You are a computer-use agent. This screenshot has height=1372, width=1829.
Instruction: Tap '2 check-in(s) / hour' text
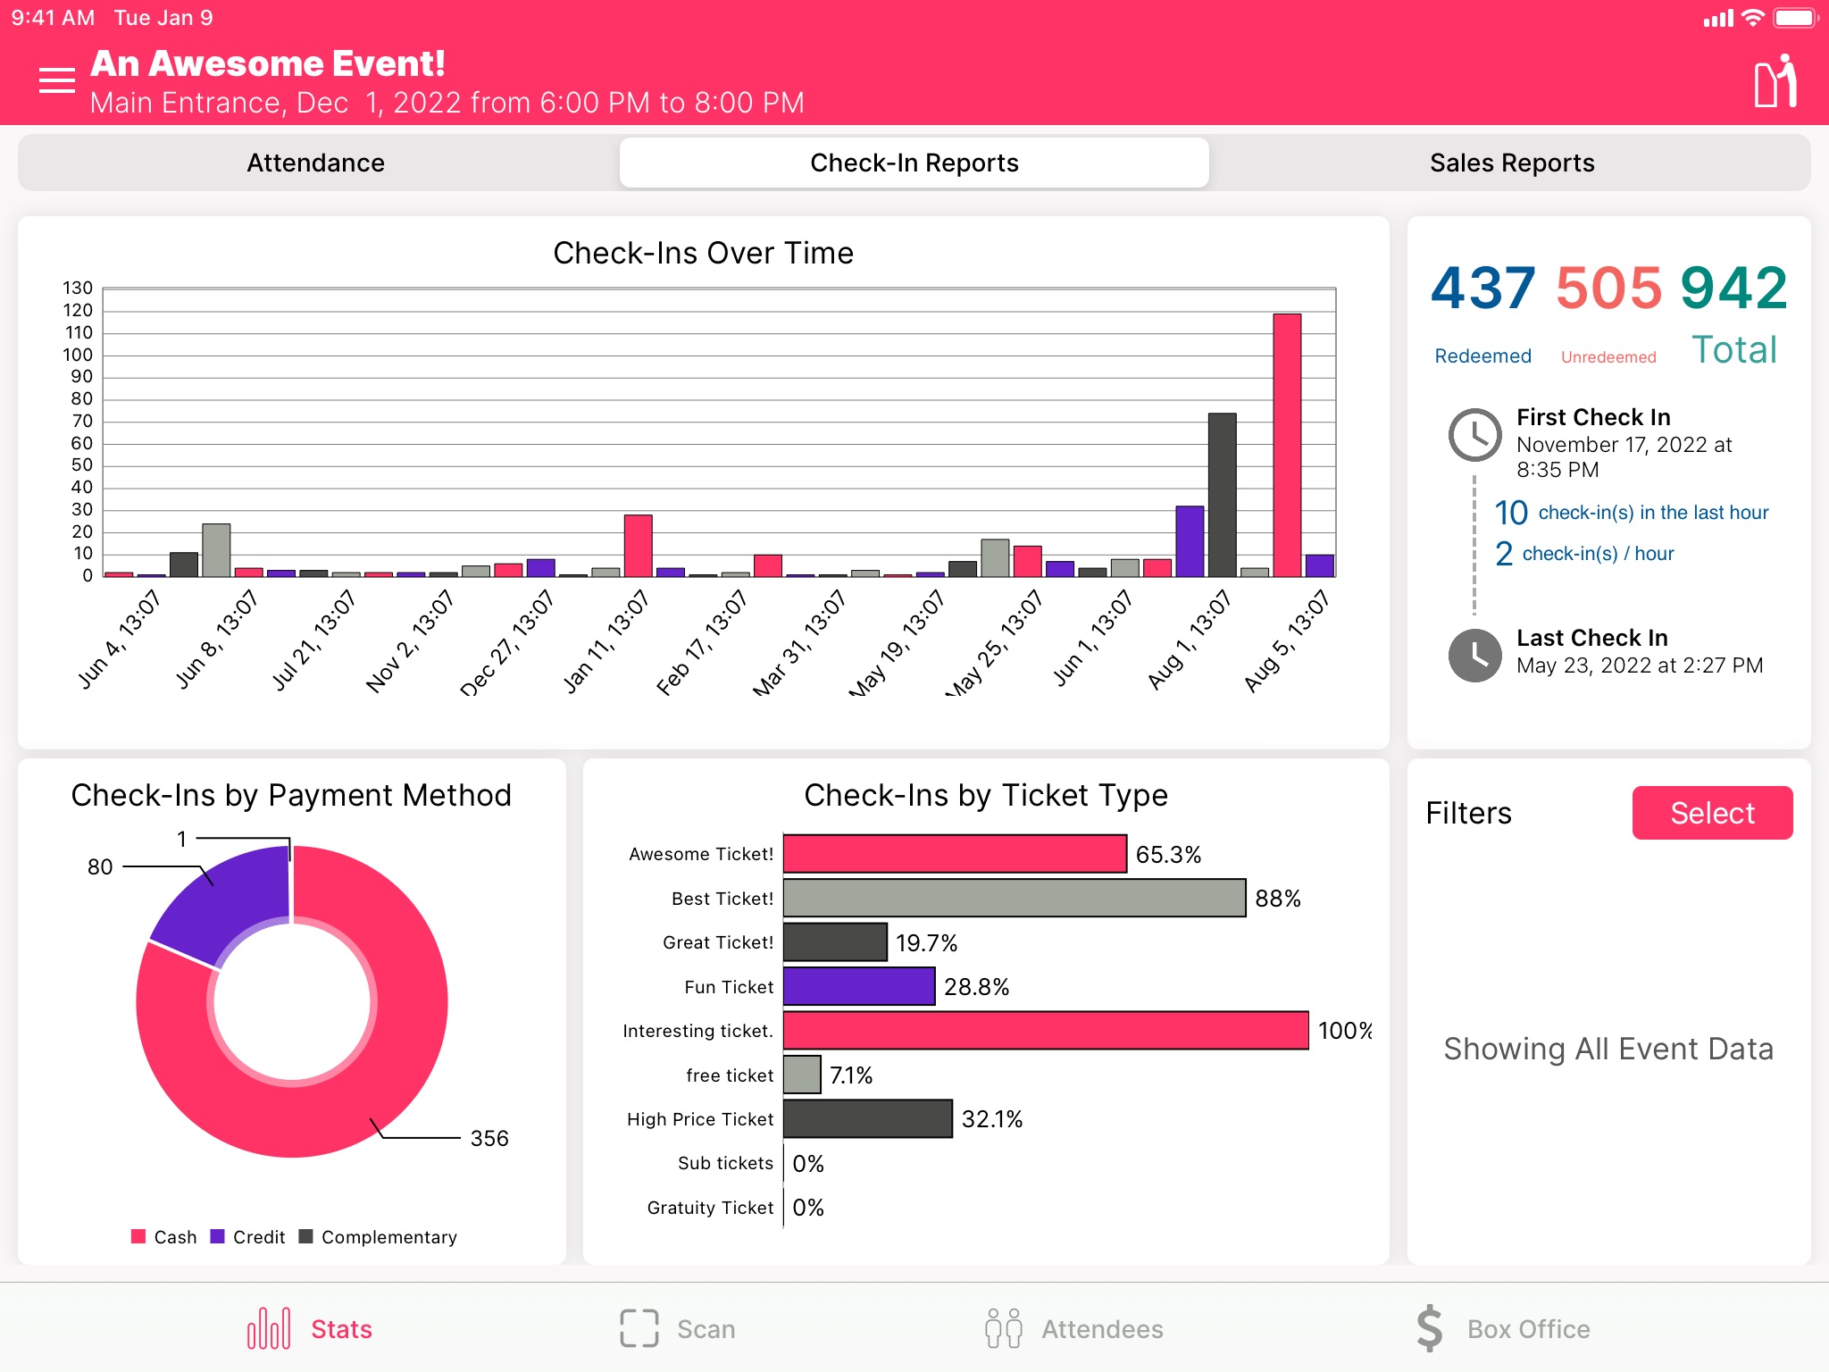pos(1584,554)
